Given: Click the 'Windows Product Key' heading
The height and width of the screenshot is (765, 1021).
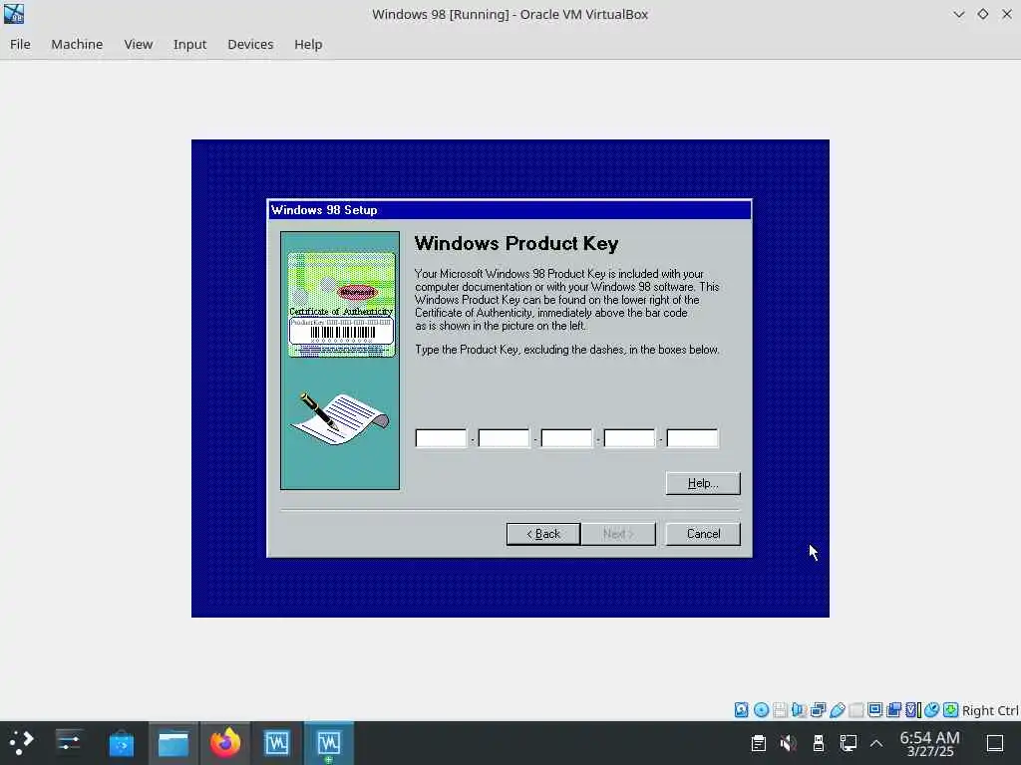Looking at the screenshot, I should click(516, 243).
